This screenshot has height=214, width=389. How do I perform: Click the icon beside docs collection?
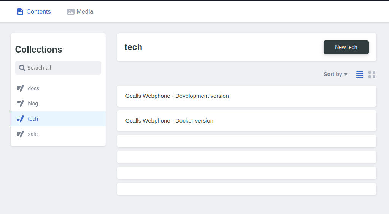21,88
